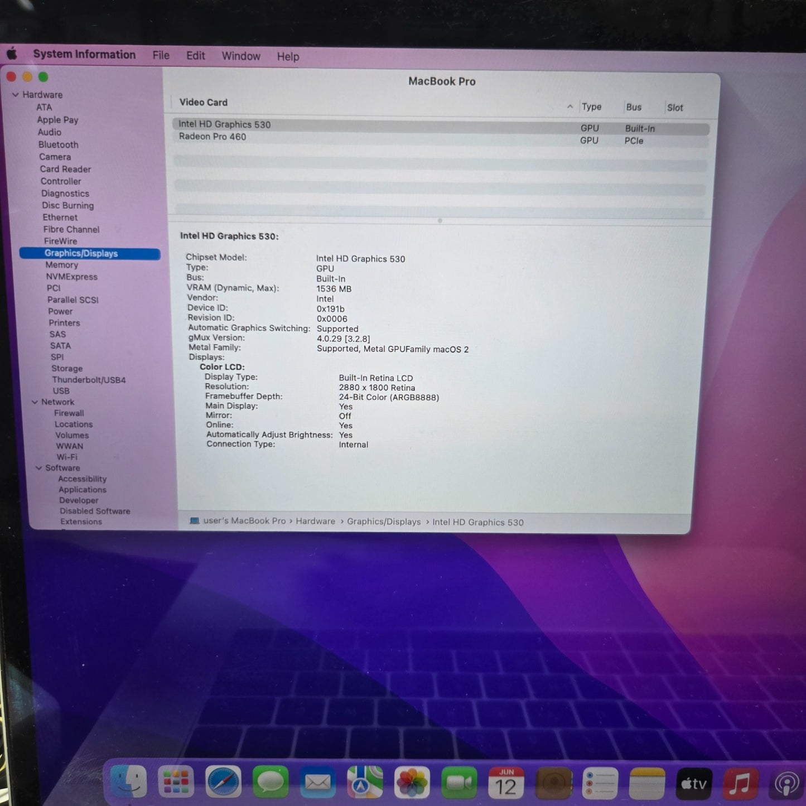Open the brown Contacts icon in the Dock

(x=554, y=783)
